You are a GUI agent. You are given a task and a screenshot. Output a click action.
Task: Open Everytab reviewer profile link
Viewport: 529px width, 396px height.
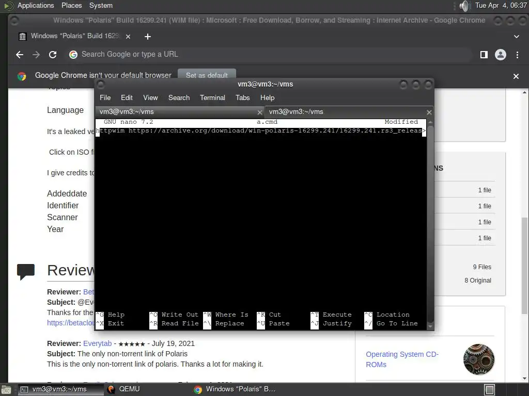97,343
